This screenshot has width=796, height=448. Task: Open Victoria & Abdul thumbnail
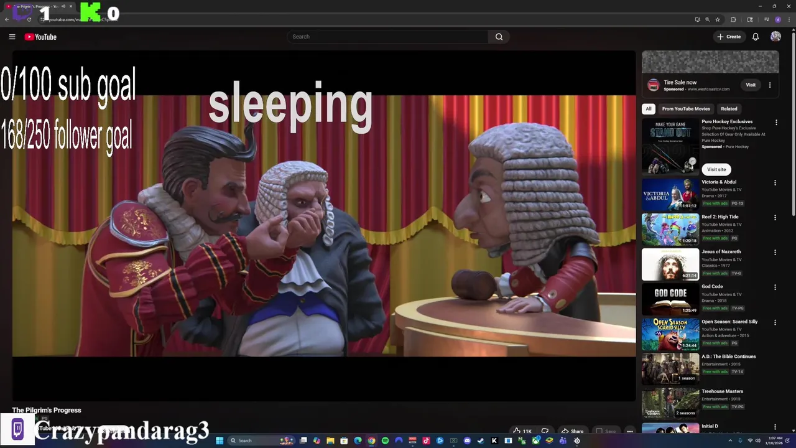(x=670, y=195)
